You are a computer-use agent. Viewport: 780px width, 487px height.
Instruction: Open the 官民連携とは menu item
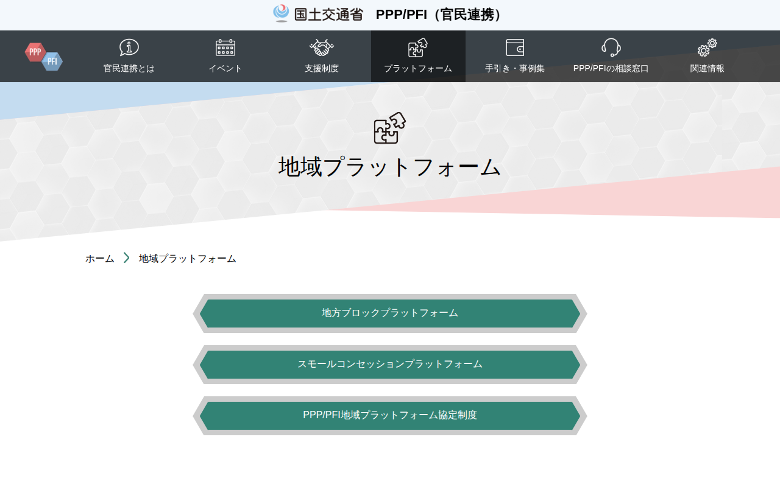coord(129,57)
